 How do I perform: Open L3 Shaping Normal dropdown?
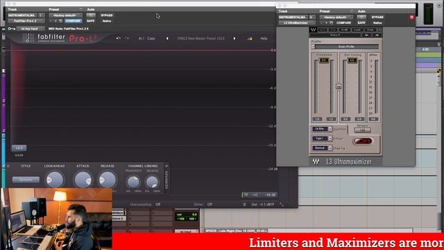[x=322, y=148]
